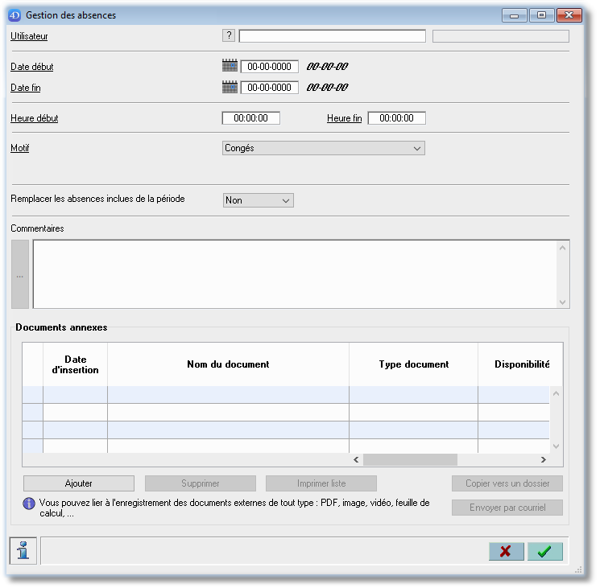This screenshot has height=588, width=600.
Task: Click the documents table horizontal scrollbar thumb
Action: tap(410, 459)
